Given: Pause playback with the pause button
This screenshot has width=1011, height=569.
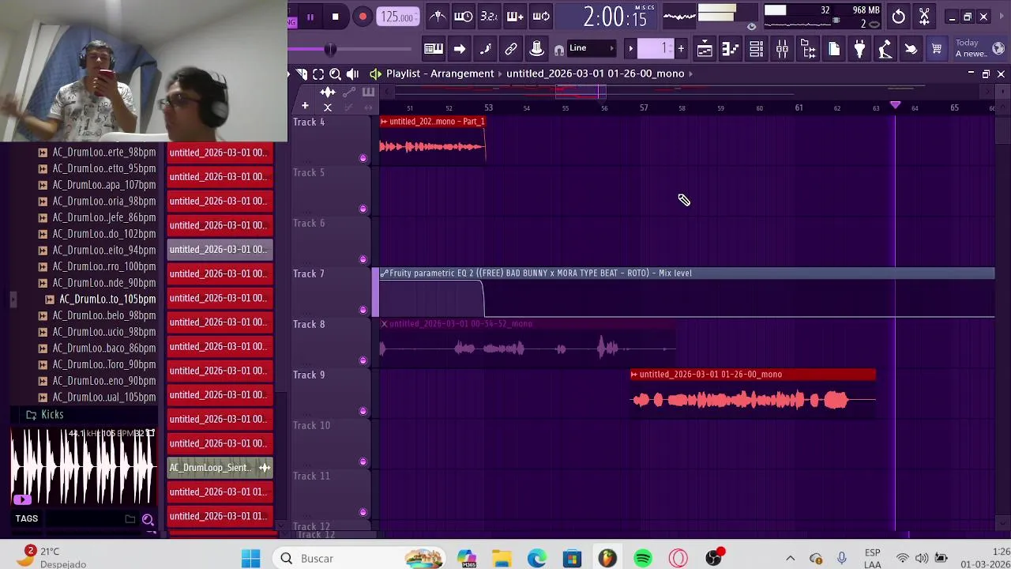Looking at the screenshot, I should (310, 17).
